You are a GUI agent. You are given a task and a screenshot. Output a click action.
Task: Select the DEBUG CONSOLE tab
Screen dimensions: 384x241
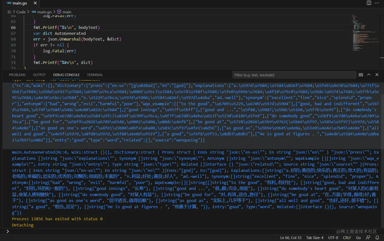(x=66, y=75)
